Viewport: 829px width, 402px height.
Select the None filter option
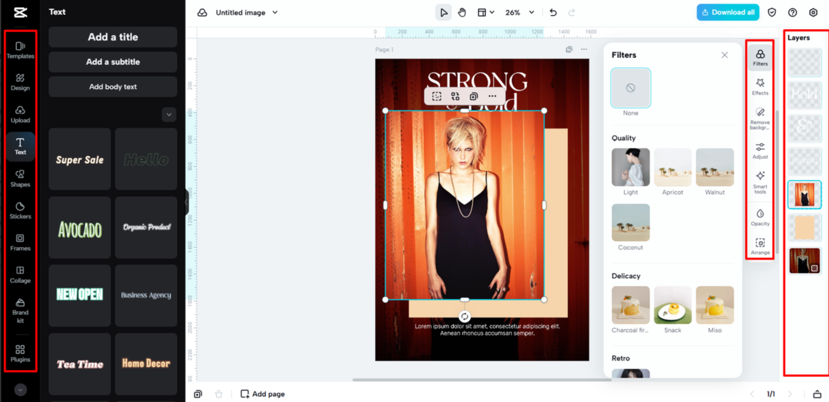coord(631,88)
